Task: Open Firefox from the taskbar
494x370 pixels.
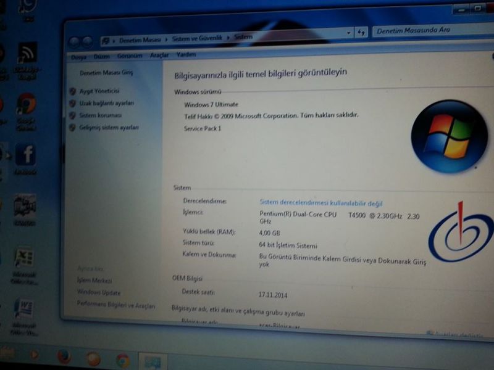Action: 64,357
